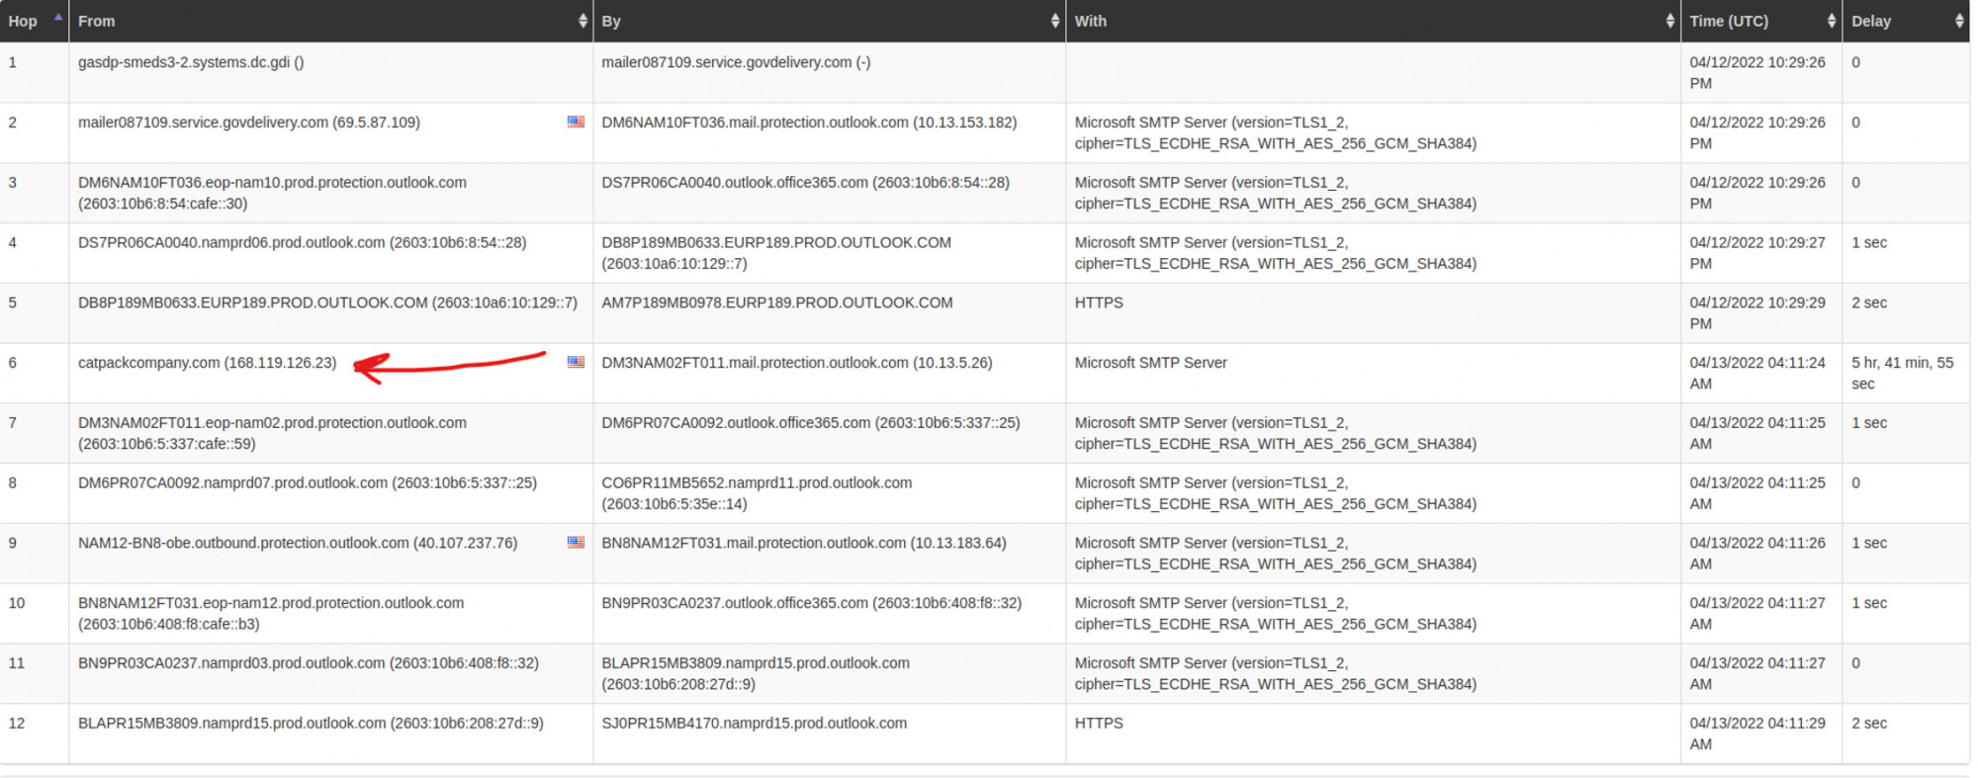Click sort arrows on the From column
1978x778 pixels.
(583, 21)
